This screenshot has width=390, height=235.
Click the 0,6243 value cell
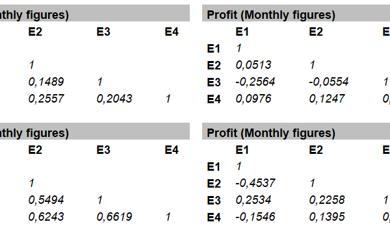pyautogui.click(x=46, y=217)
